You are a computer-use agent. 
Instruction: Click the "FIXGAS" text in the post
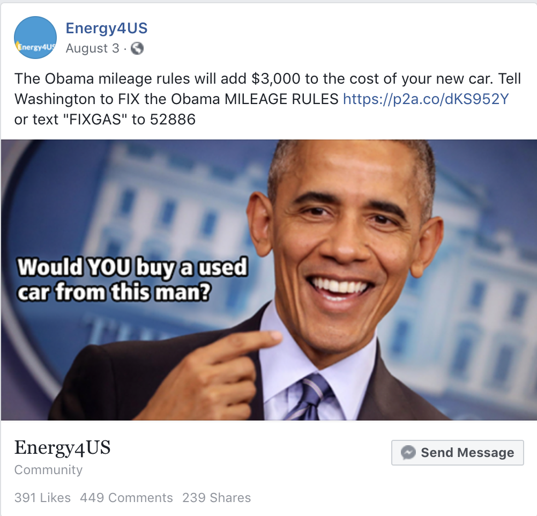[x=95, y=120]
